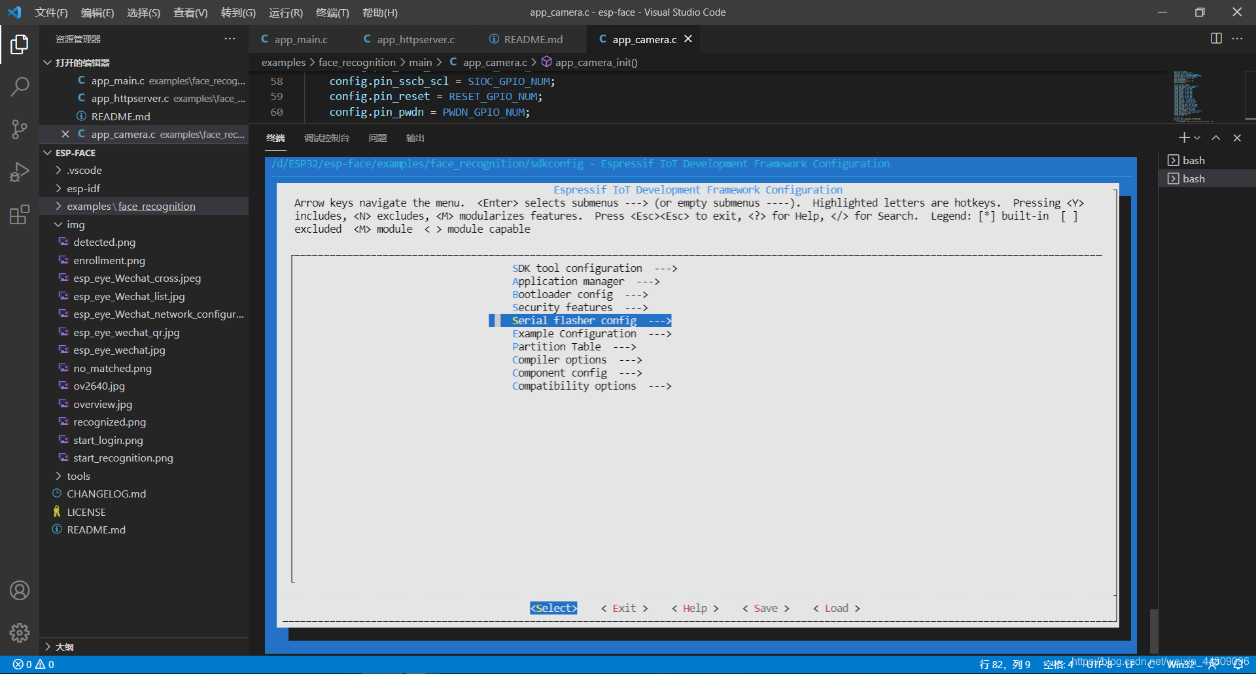This screenshot has height=674, width=1256.
Task: Open the Extensions view
Action: coord(20,214)
